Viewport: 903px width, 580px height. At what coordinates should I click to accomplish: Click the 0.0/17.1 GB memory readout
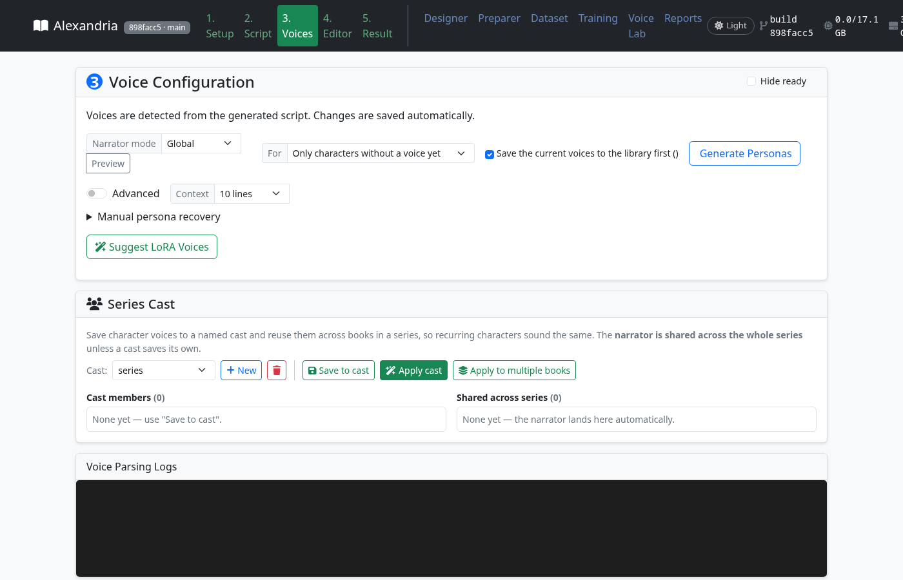click(x=857, y=26)
